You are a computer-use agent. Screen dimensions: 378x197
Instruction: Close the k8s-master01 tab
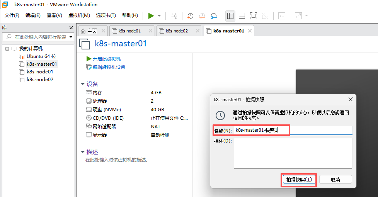coord(250,31)
